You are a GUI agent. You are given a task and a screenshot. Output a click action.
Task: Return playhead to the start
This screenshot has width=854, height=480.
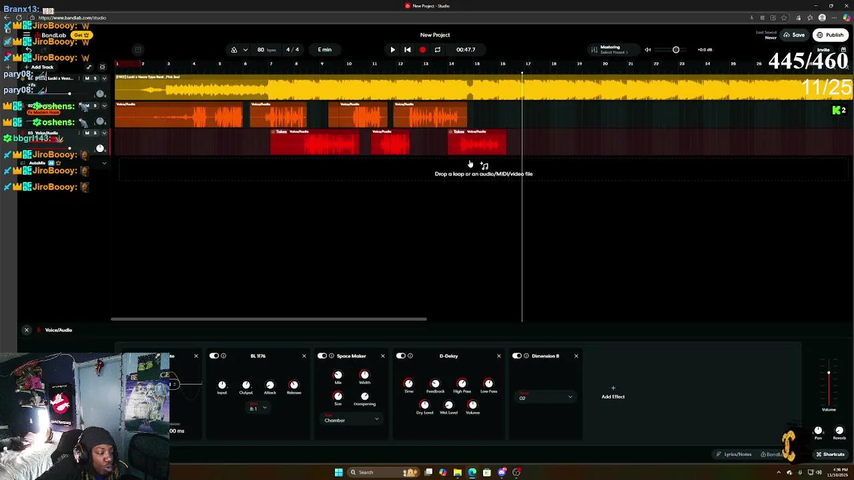coord(407,49)
